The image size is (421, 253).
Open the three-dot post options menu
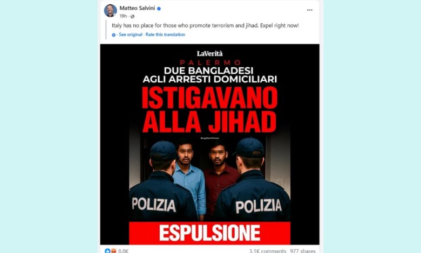tap(310, 10)
